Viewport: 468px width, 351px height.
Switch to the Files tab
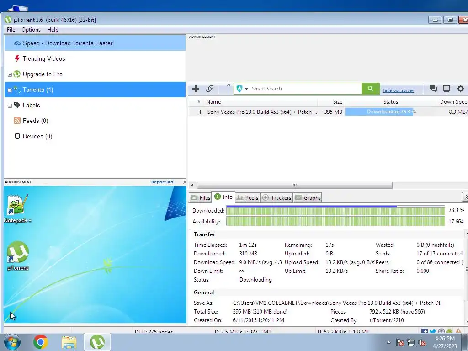tap(201, 197)
